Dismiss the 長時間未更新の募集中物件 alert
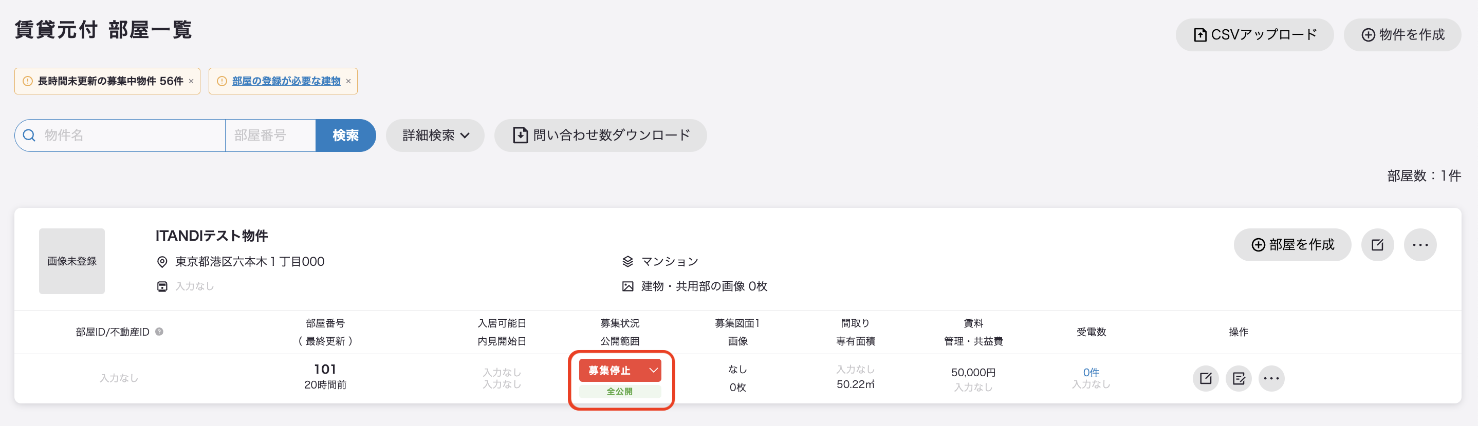The height and width of the screenshot is (426, 1478). click(191, 82)
